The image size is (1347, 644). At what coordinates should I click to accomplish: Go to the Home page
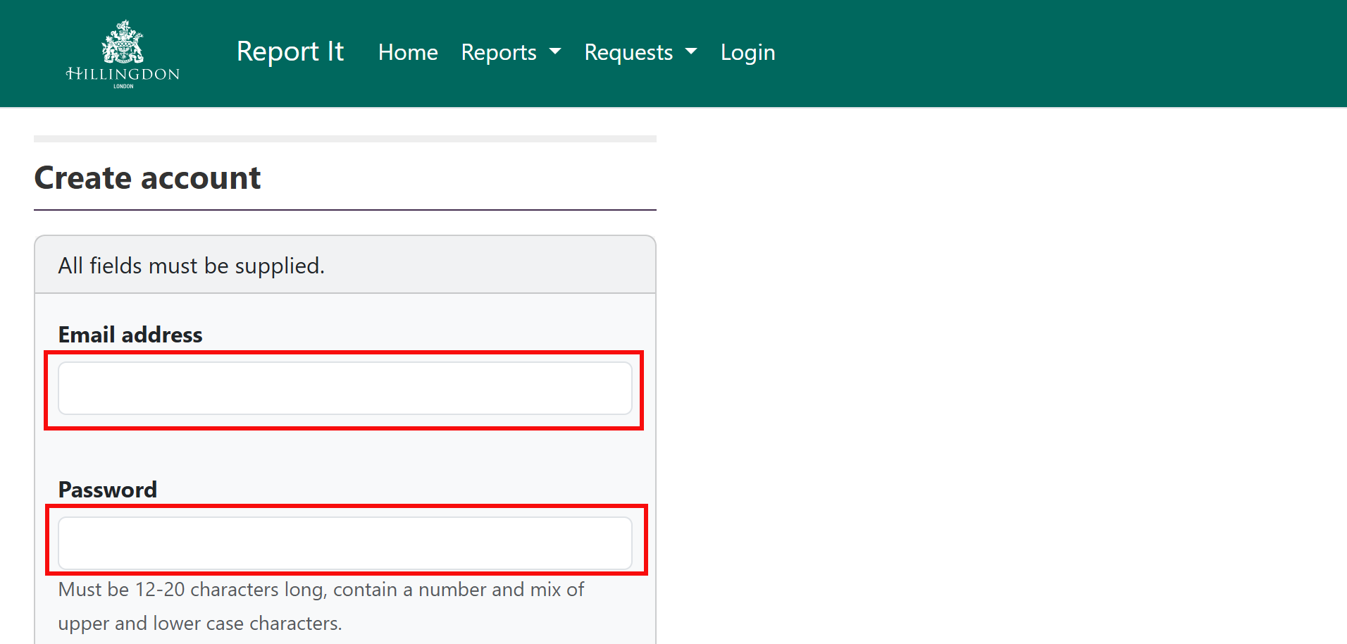pos(408,52)
